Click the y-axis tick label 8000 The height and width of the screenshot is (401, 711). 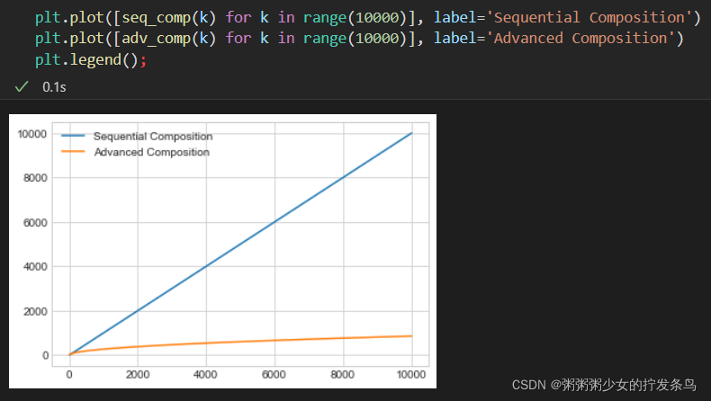pyautogui.click(x=35, y=178)
